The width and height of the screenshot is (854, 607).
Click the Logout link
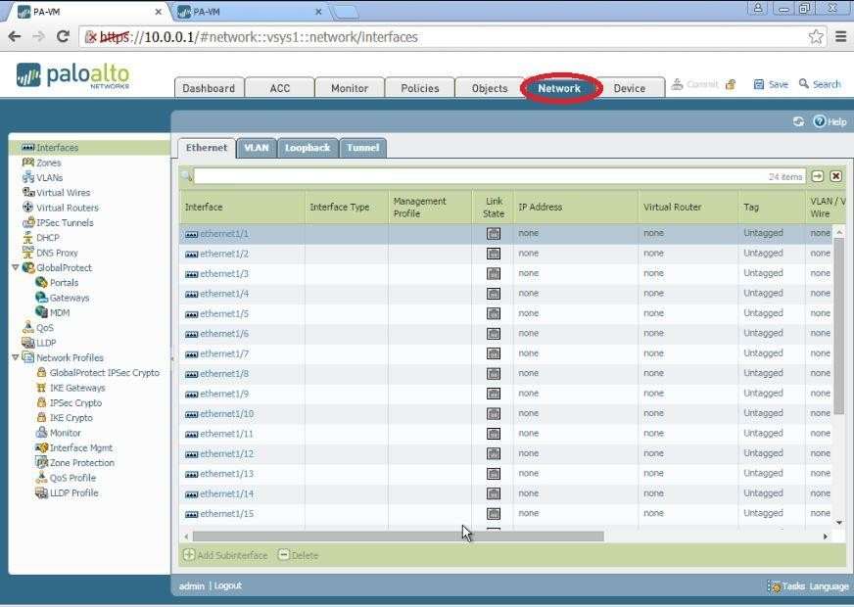[228, 585]
